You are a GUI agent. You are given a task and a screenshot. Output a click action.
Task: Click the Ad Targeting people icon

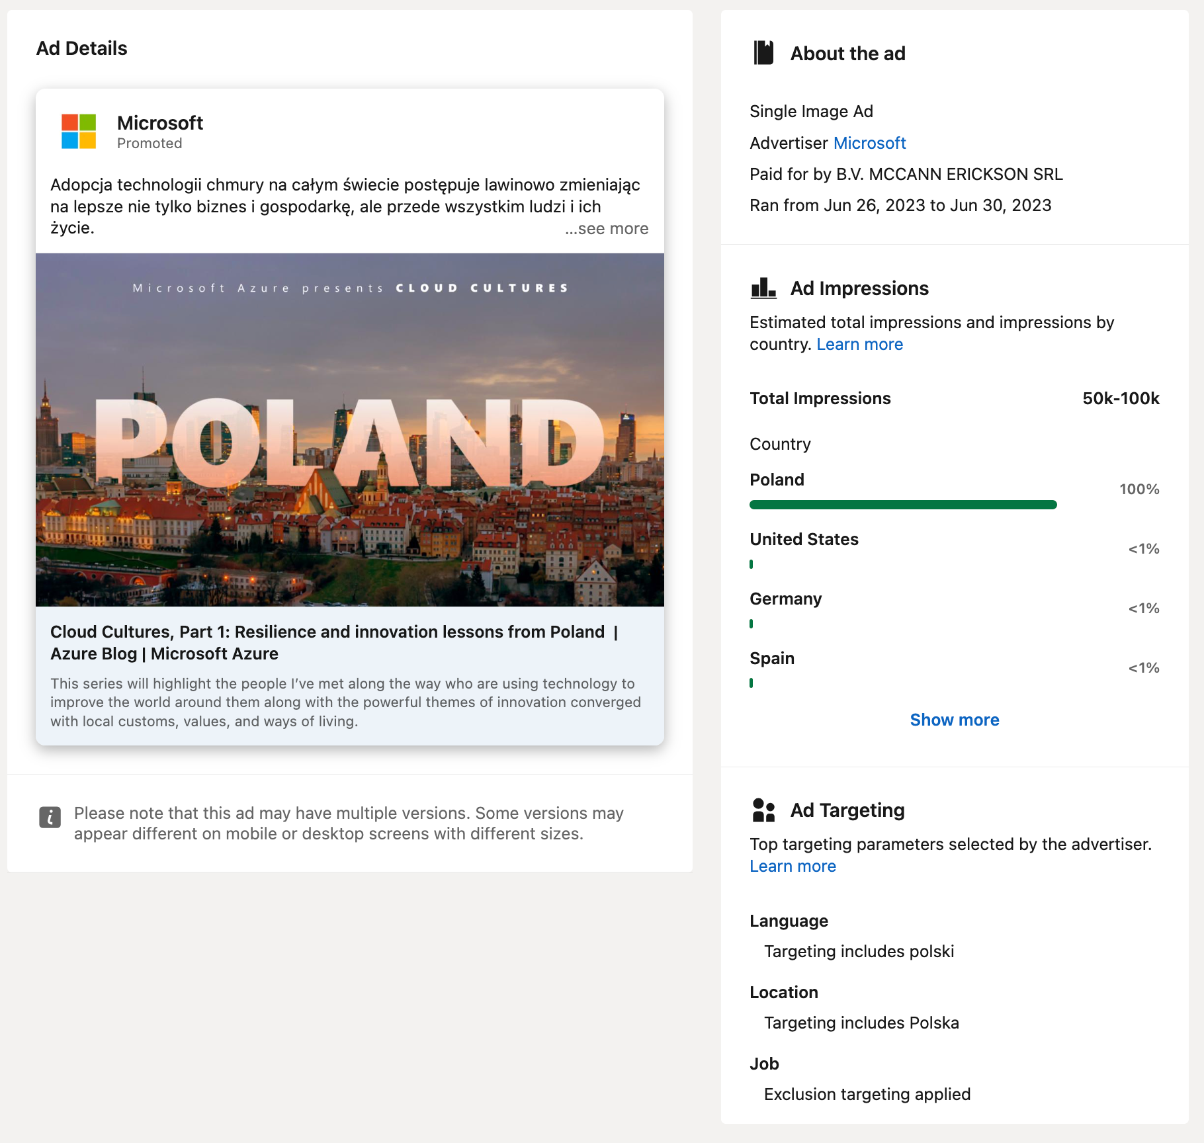pyautogui.click(x=763, y=810)
